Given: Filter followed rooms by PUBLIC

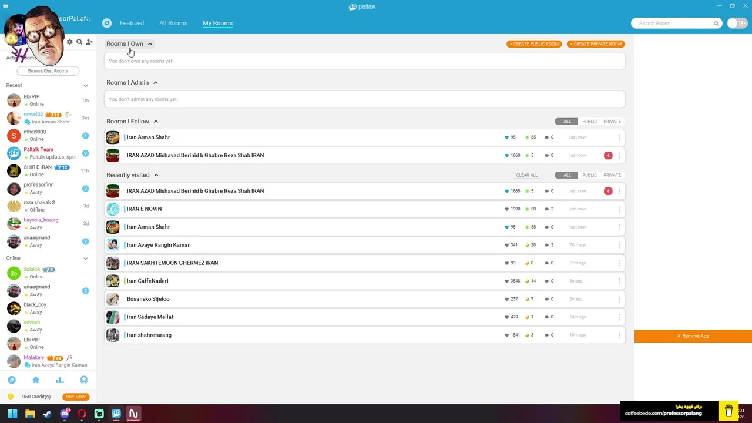Looking at the screenshot, I should click(x=589, y=122).
